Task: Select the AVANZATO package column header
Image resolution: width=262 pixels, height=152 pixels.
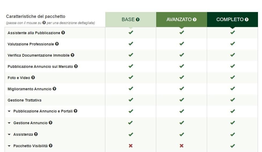Action: 181,20
